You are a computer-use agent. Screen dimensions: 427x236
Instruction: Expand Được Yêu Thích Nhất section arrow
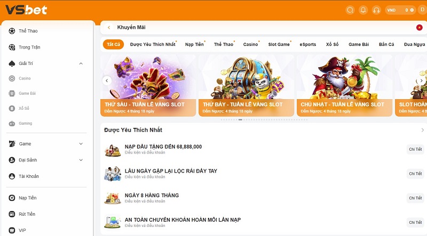point(422,130)
